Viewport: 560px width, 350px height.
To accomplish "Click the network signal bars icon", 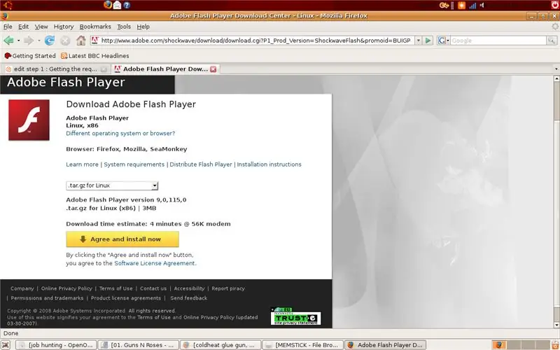I will point(472,6).
